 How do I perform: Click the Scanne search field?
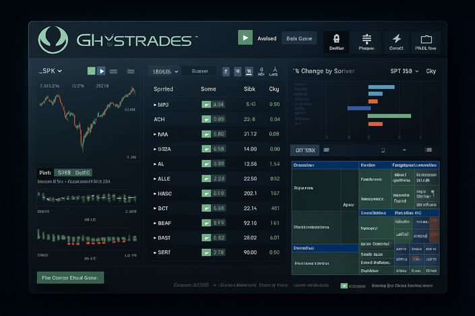[x=200, y=71]
